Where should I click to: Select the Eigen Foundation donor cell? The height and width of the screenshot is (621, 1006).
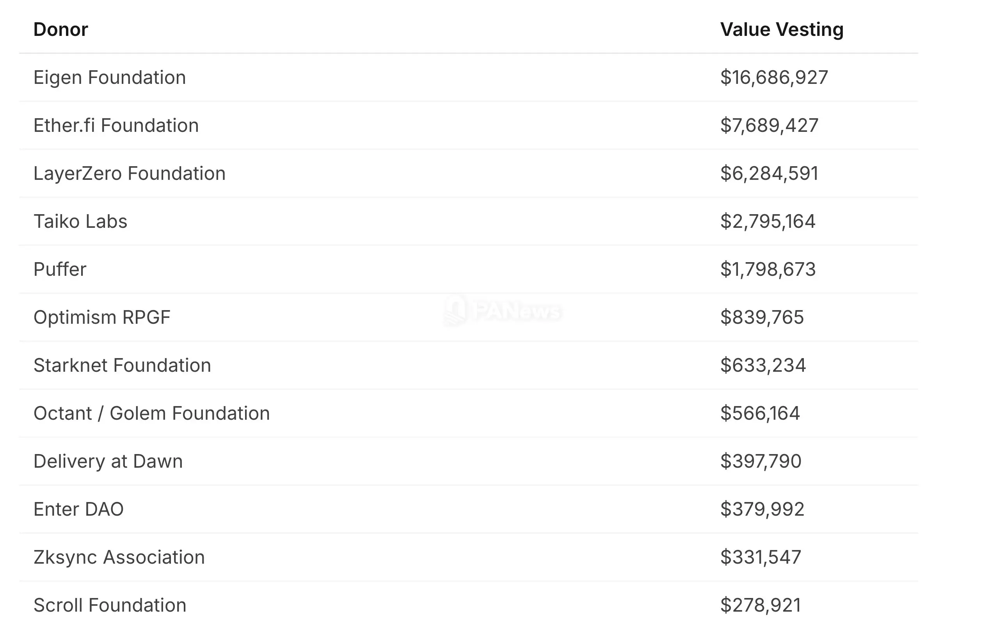[x=110, y=77]
